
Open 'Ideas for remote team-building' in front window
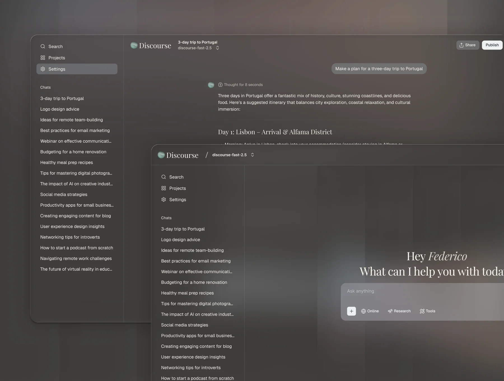coord(192,250)
